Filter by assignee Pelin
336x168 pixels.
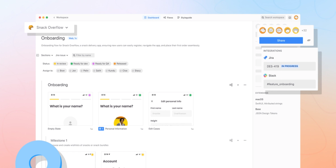point(85,71)
